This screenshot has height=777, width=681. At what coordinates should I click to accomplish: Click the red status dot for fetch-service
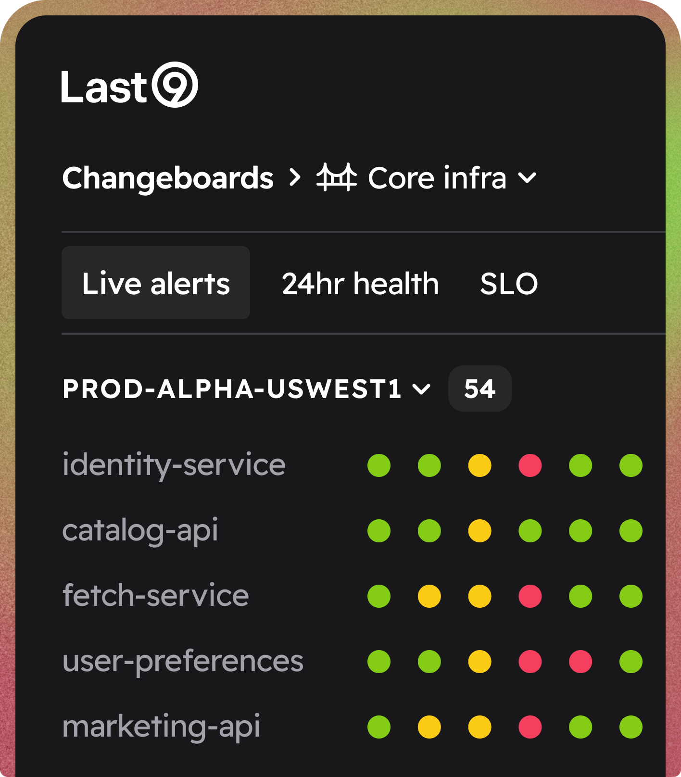point(530,596)
